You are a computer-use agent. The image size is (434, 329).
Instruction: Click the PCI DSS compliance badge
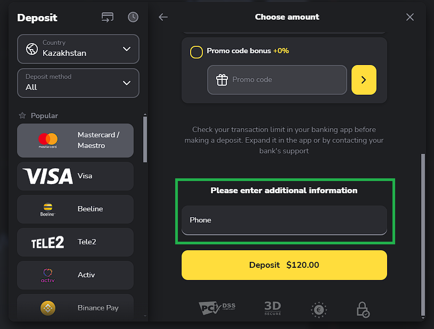217,307
